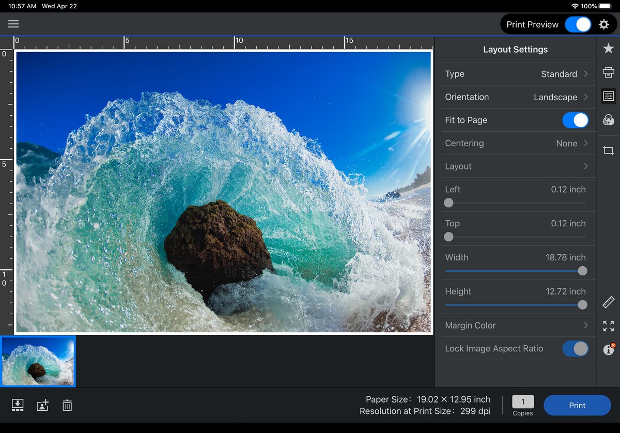
Task: Click the import images download icon
Action: (18, 406)
